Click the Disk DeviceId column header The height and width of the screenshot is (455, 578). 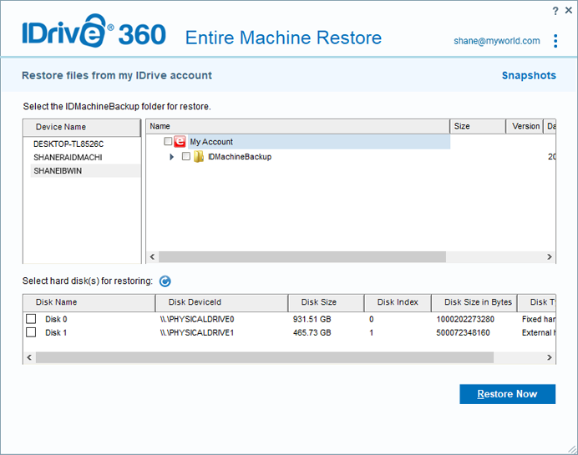tap(221, 302)
